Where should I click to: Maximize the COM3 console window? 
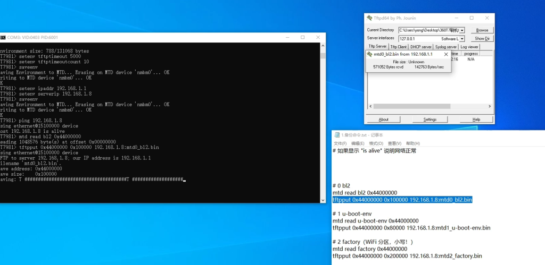coord(303,37)
